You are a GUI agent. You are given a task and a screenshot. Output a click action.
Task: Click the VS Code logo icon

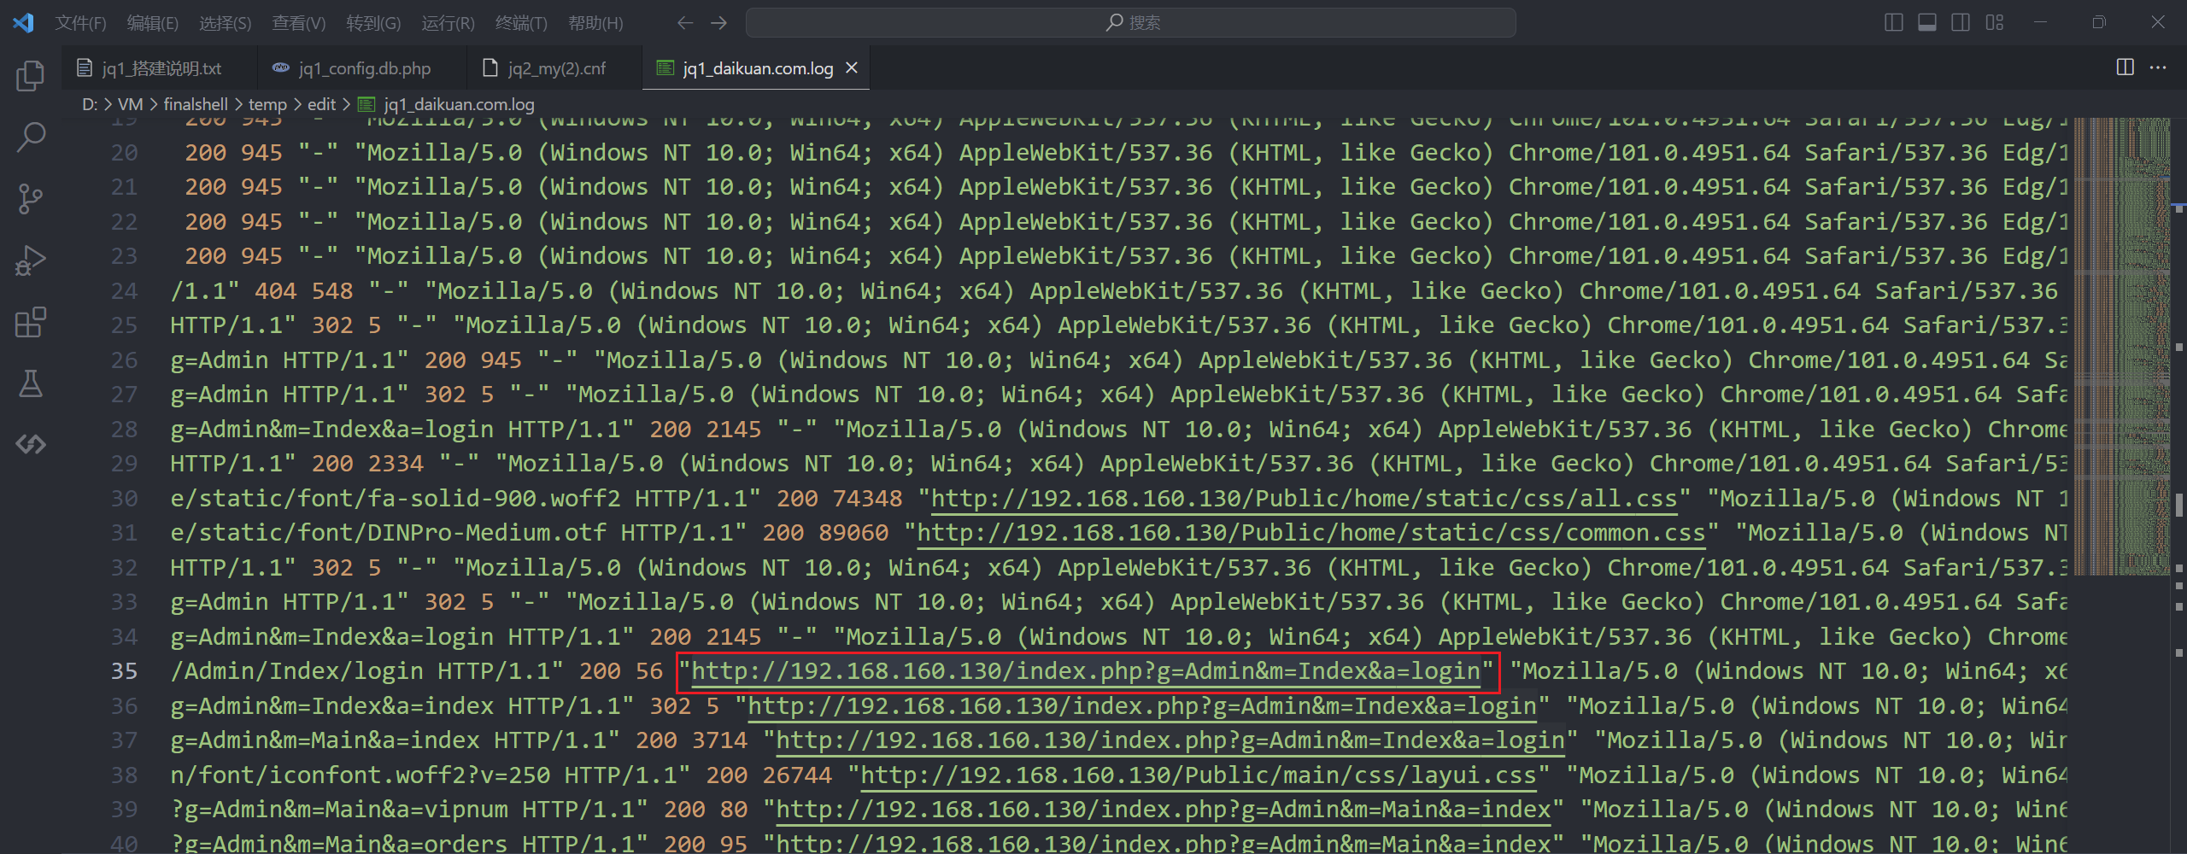coord(23,22)
